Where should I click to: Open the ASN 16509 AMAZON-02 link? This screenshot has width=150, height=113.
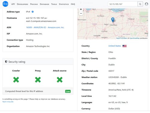[x=45, y=28]
